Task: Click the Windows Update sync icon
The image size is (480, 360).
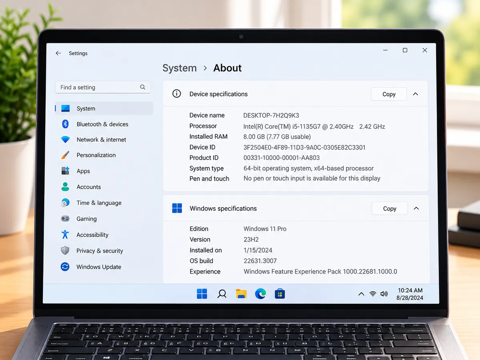Action: pos(65,267)
